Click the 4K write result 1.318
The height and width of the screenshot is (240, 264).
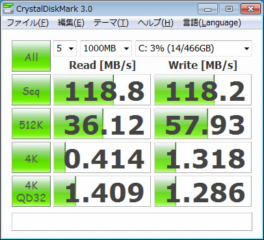point(203,157)
